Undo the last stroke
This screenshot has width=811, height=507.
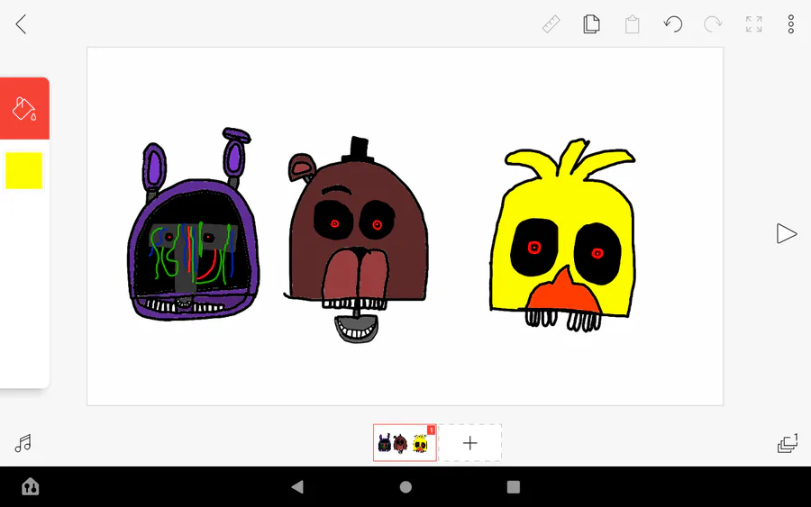point(673,24)
